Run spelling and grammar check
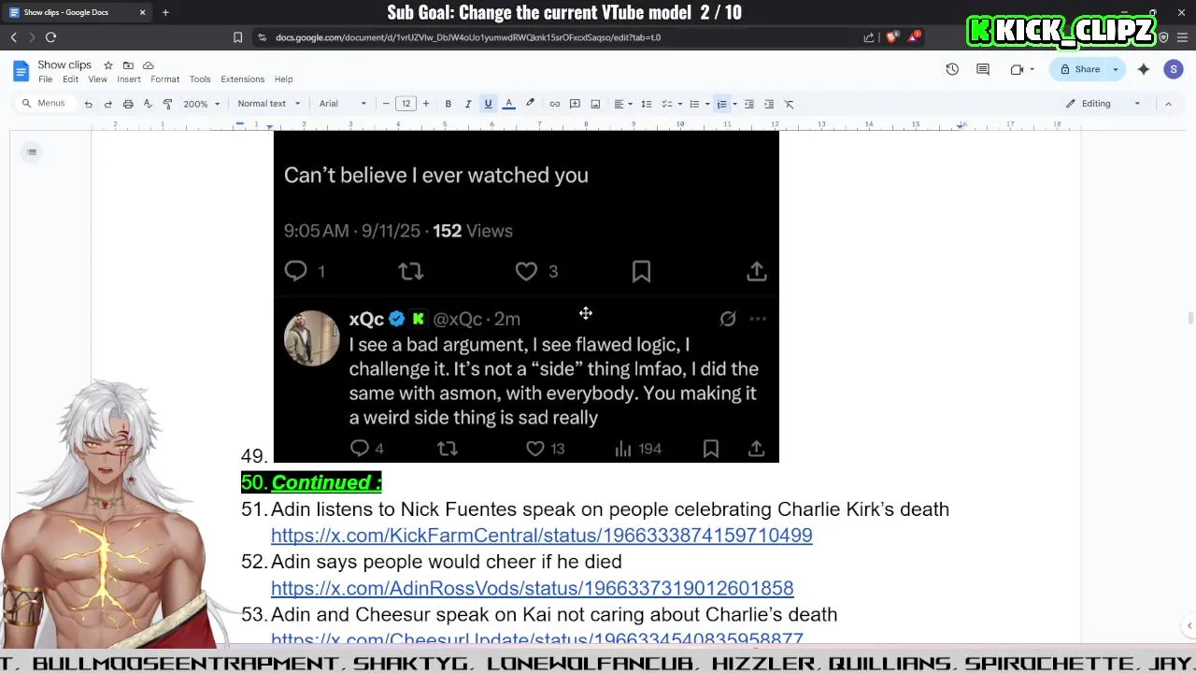1196x673 pixels. [x=148, y=104]
